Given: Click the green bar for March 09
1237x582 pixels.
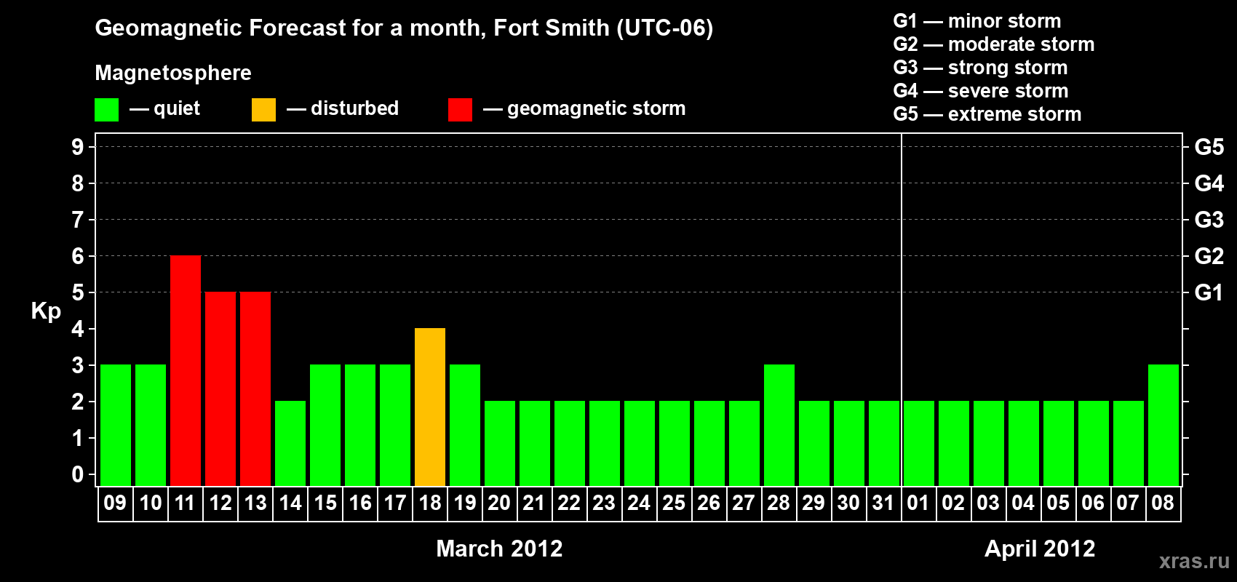Looking at the screenshot, I should 116,426.
